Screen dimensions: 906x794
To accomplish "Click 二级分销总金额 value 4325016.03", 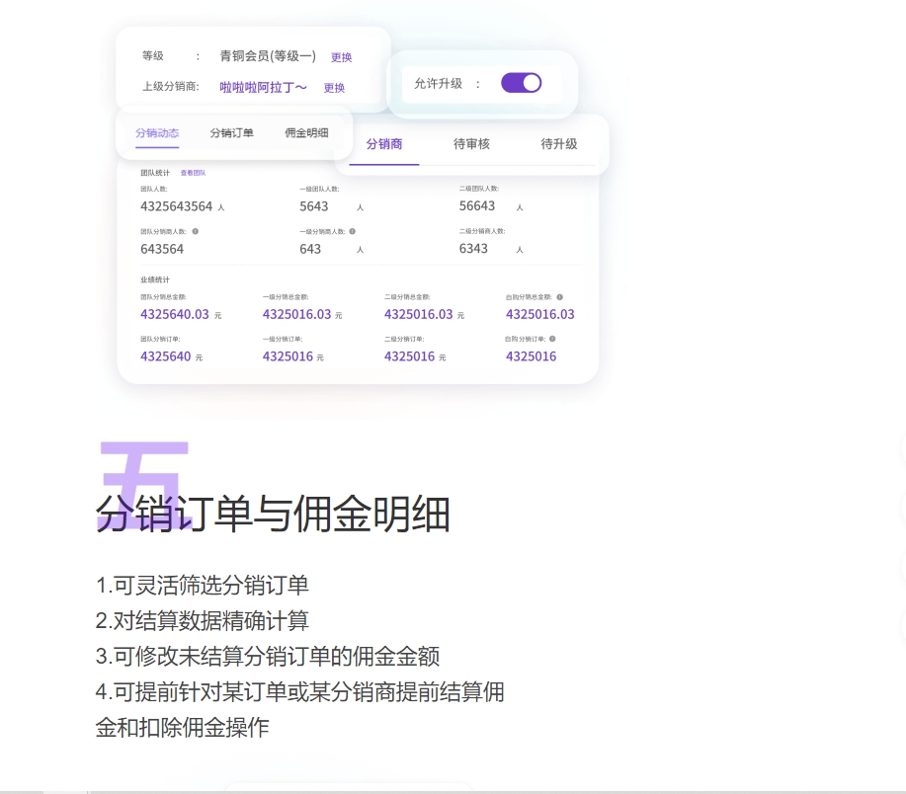I will tap(418, 314).
